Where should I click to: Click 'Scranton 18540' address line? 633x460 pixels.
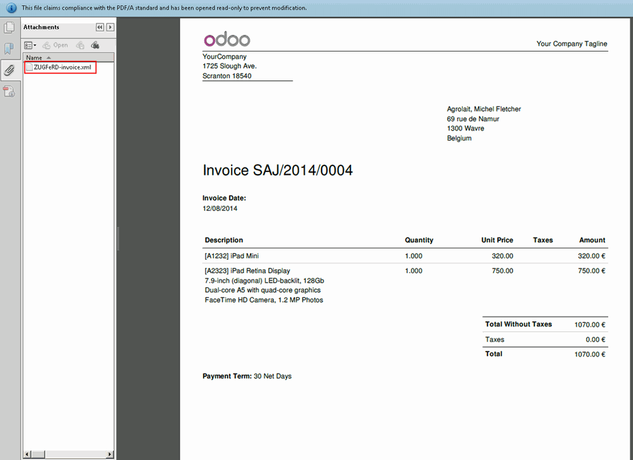tap(227, 76)
